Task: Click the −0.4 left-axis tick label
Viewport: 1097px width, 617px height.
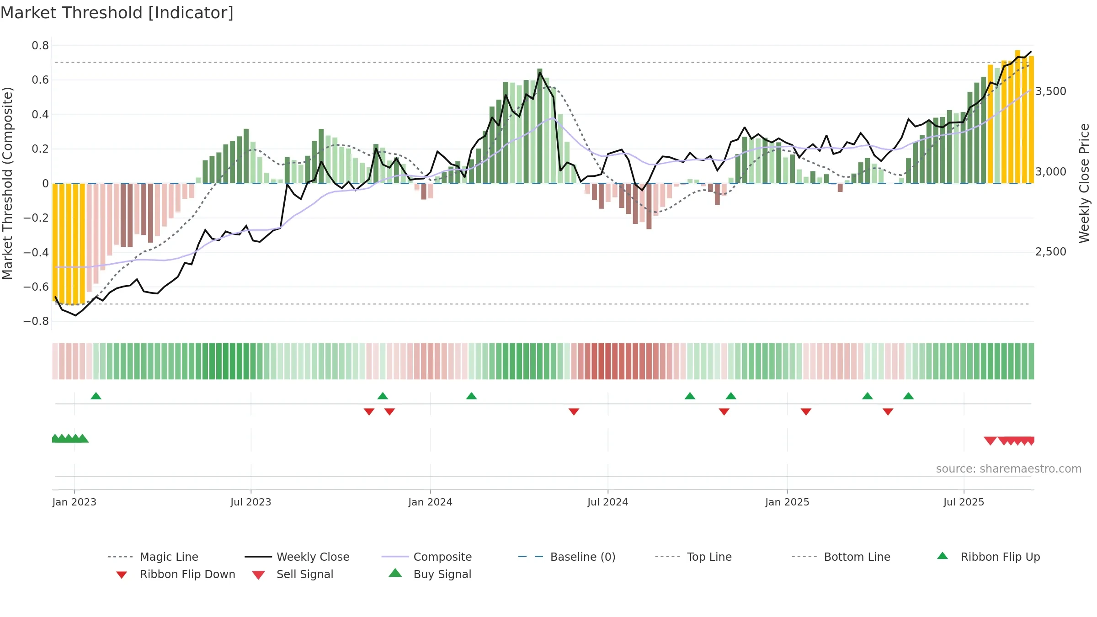Action: pos(36,252)
